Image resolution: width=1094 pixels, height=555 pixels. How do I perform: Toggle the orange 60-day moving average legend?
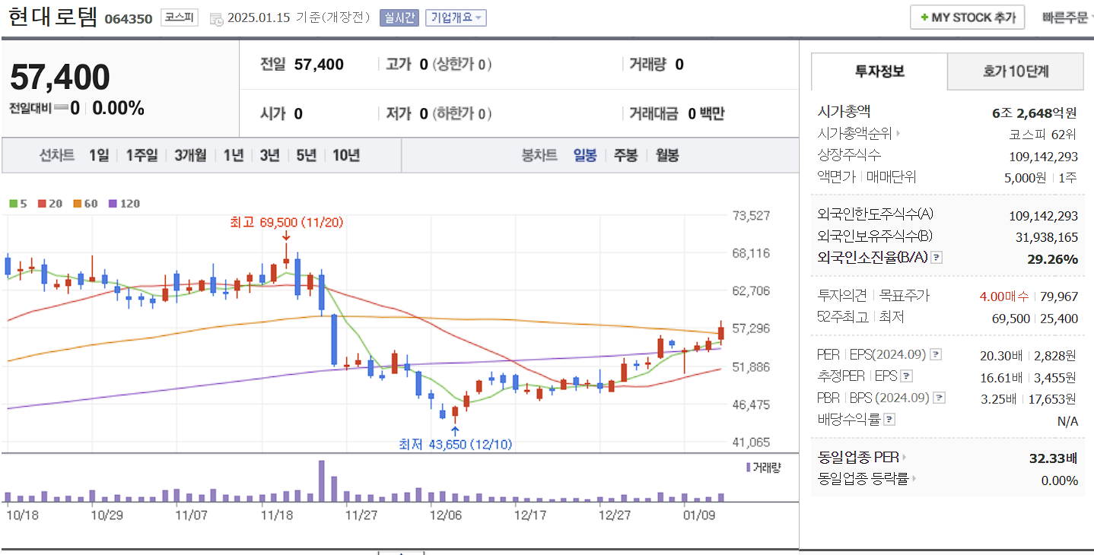pos(78,203)
